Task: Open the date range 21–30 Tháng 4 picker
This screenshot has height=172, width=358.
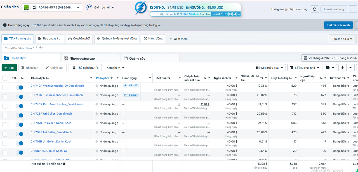Action: click(x=330, y=58)
